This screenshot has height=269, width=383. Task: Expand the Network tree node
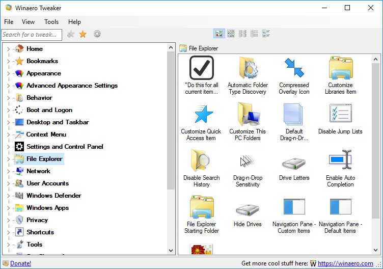tap(8, 171)
